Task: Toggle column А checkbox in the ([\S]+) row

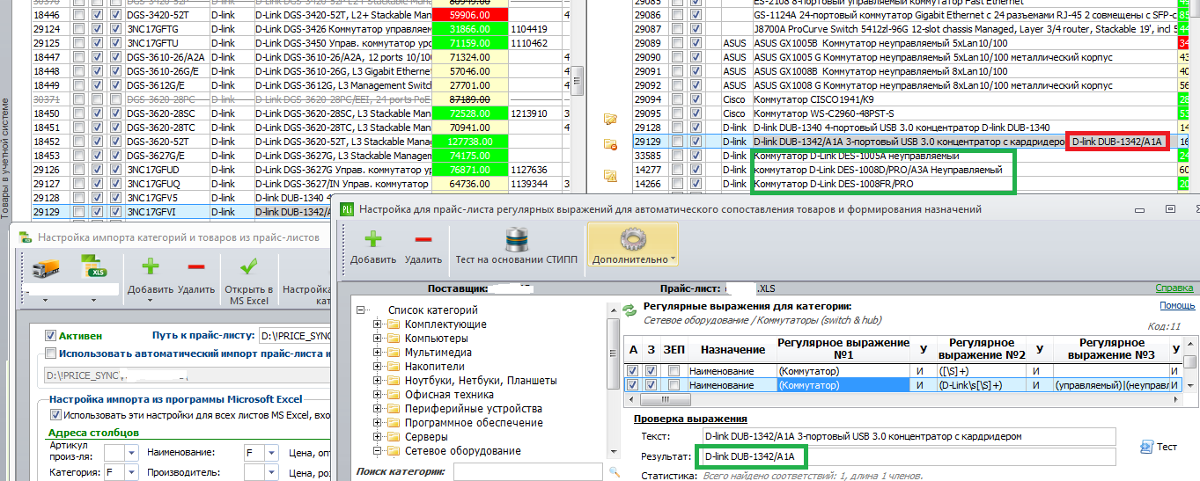Action: (633, 371)
